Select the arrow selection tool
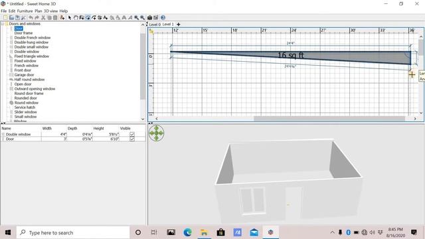Viewport: 425px width, 239px height. click(70, 18)
